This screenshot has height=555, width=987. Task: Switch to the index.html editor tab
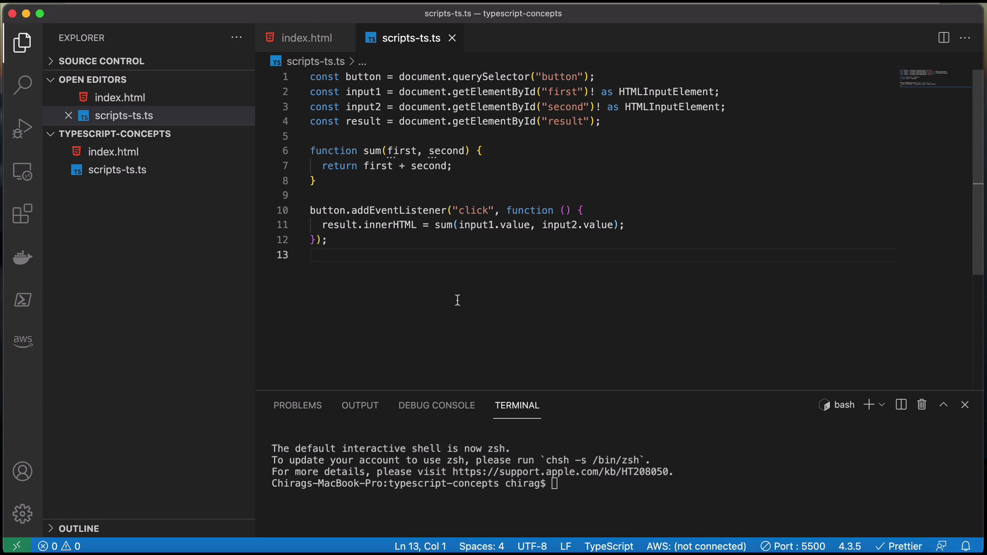[x=305, y=38]
